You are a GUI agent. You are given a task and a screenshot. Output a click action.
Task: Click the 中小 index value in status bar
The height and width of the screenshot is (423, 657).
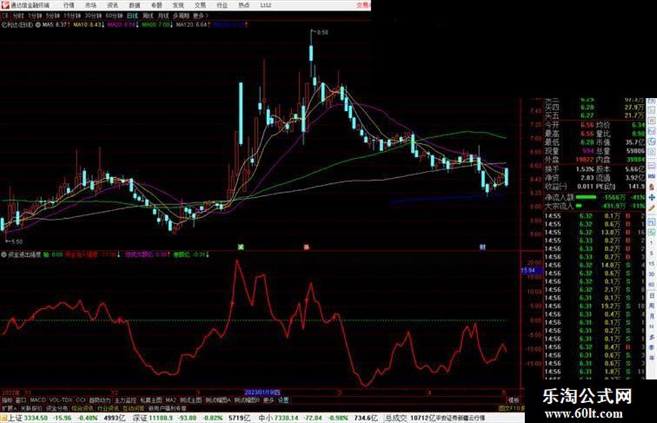click(x=285, y=417)
